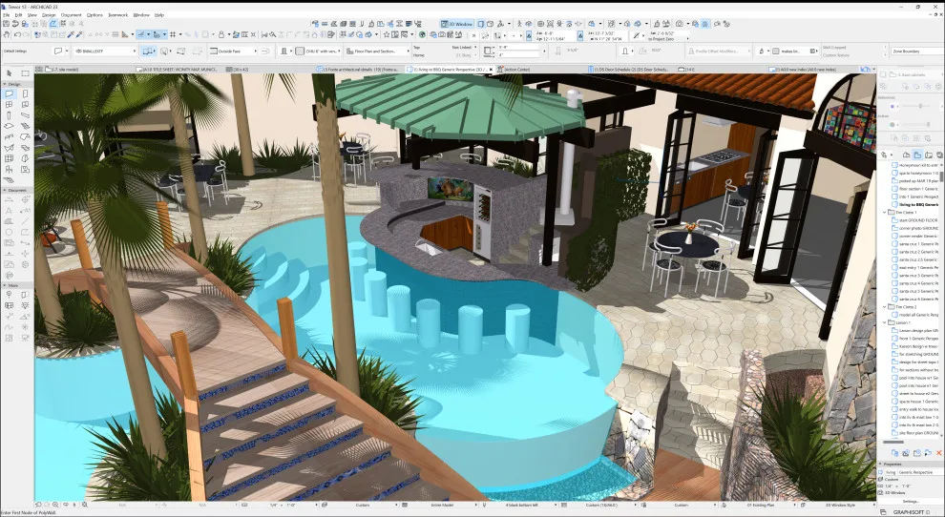The width and height of the screenshot is (945, 517).
Task: Click the Undo arrow in the toolbar
Action: pos(17,35)
